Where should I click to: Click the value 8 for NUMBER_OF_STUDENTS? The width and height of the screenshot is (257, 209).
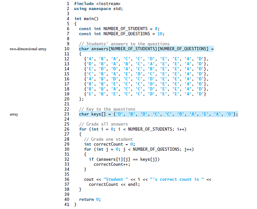click(156, 29)
